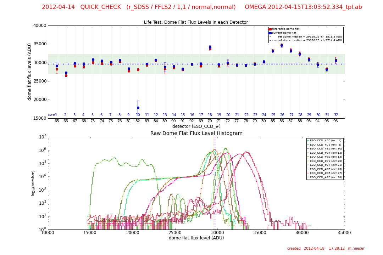Viewport: 383px width, 255px height.
Task: Click the red reference dome flat legend marker
Action: (270, 29)
